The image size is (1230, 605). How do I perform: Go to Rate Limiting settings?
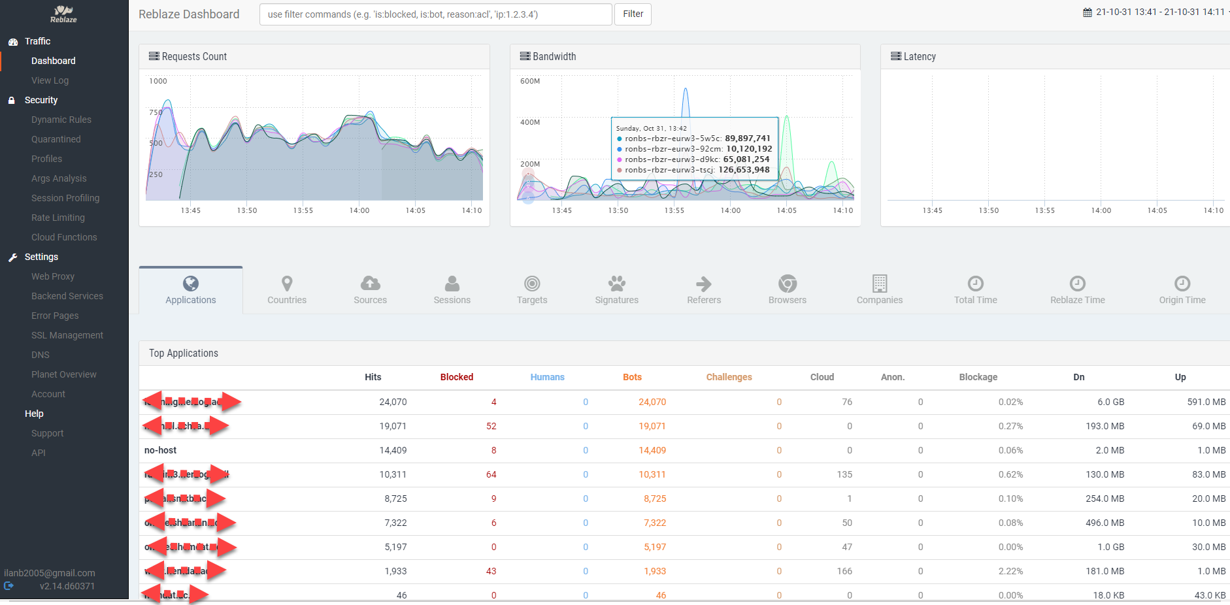tap(58, 218)
